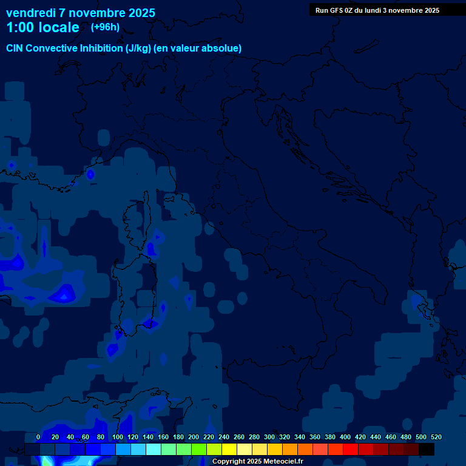Select the blue swatch between 60 and 80
This screenshot has height=466, width=466.
click(x=93, y=449)
